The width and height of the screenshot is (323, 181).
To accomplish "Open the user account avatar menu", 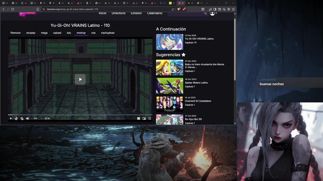I will [x=213, y=13].
